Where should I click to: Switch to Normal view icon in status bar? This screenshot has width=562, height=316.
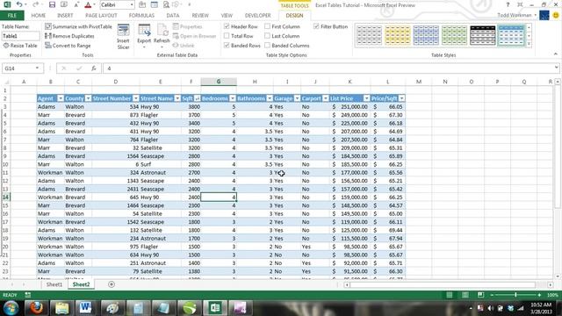449,295
